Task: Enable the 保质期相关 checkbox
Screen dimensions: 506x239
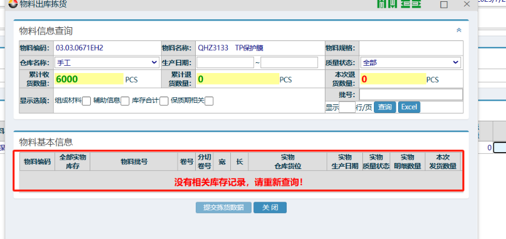Action: coord(209,101)
